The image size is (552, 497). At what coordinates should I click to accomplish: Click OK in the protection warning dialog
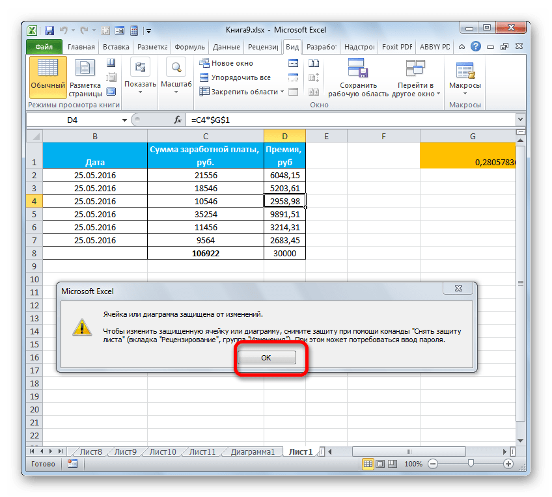(266, 358)
